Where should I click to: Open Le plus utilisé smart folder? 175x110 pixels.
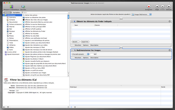[x=12, y=52]
